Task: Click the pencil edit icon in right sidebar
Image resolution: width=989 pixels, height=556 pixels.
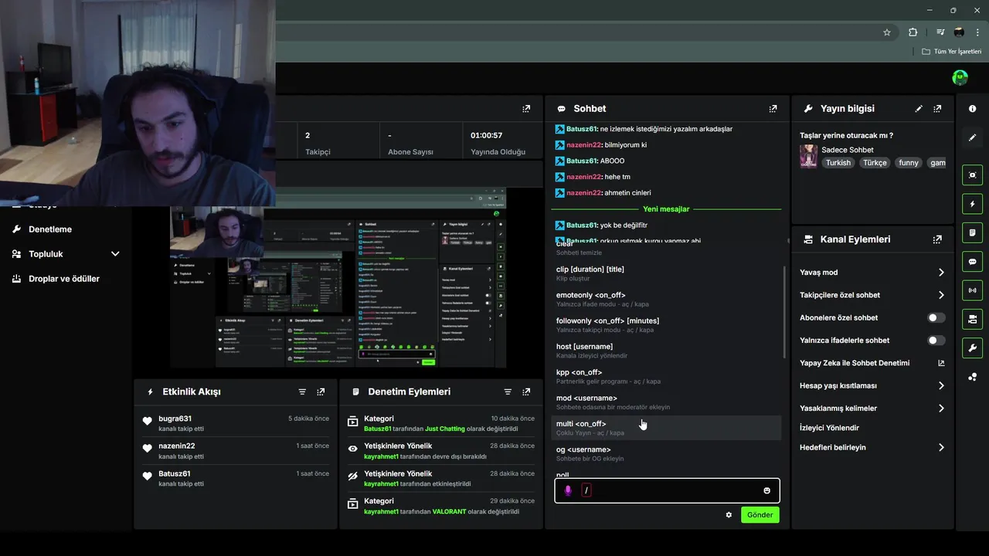Action: (x=972, y=137)
